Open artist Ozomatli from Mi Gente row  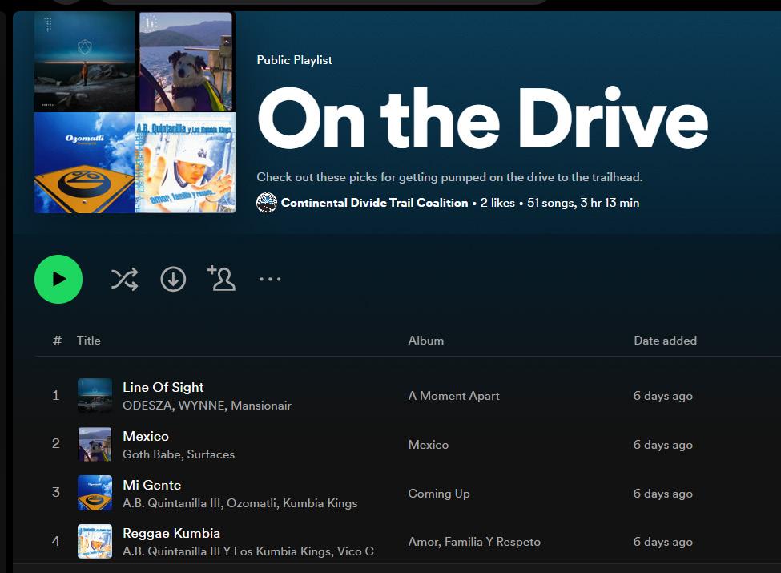click(252, 503)
